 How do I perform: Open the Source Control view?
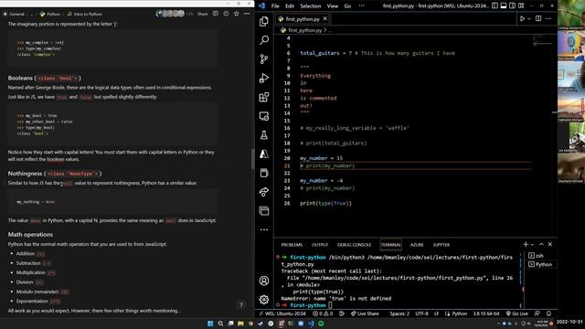point(264,58)
